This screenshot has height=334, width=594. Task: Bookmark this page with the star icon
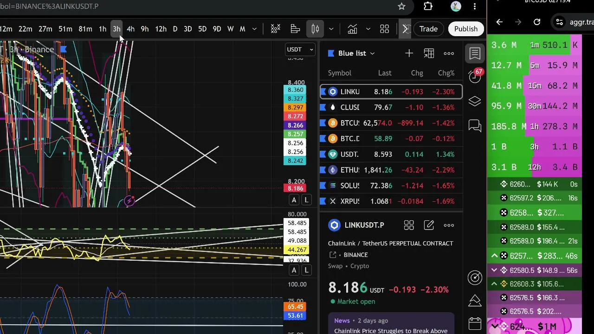point(401,6)
